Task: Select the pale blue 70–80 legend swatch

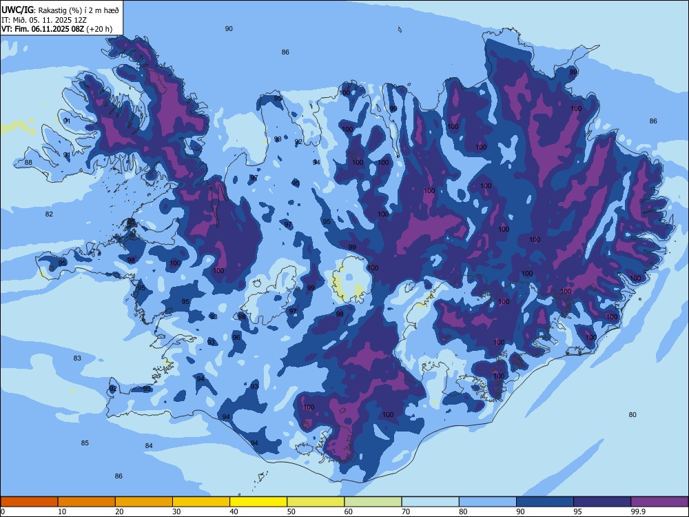Action: [430, 502]
